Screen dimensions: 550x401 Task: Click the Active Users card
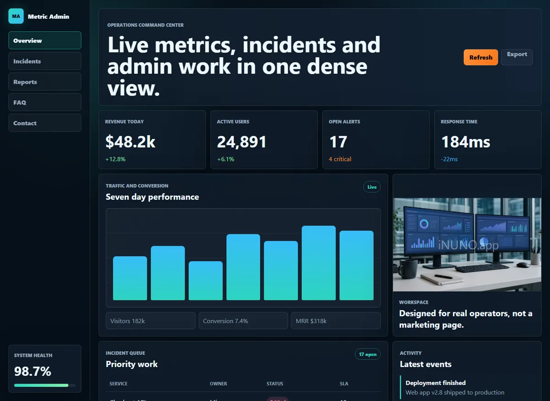(x=264, y=140)
